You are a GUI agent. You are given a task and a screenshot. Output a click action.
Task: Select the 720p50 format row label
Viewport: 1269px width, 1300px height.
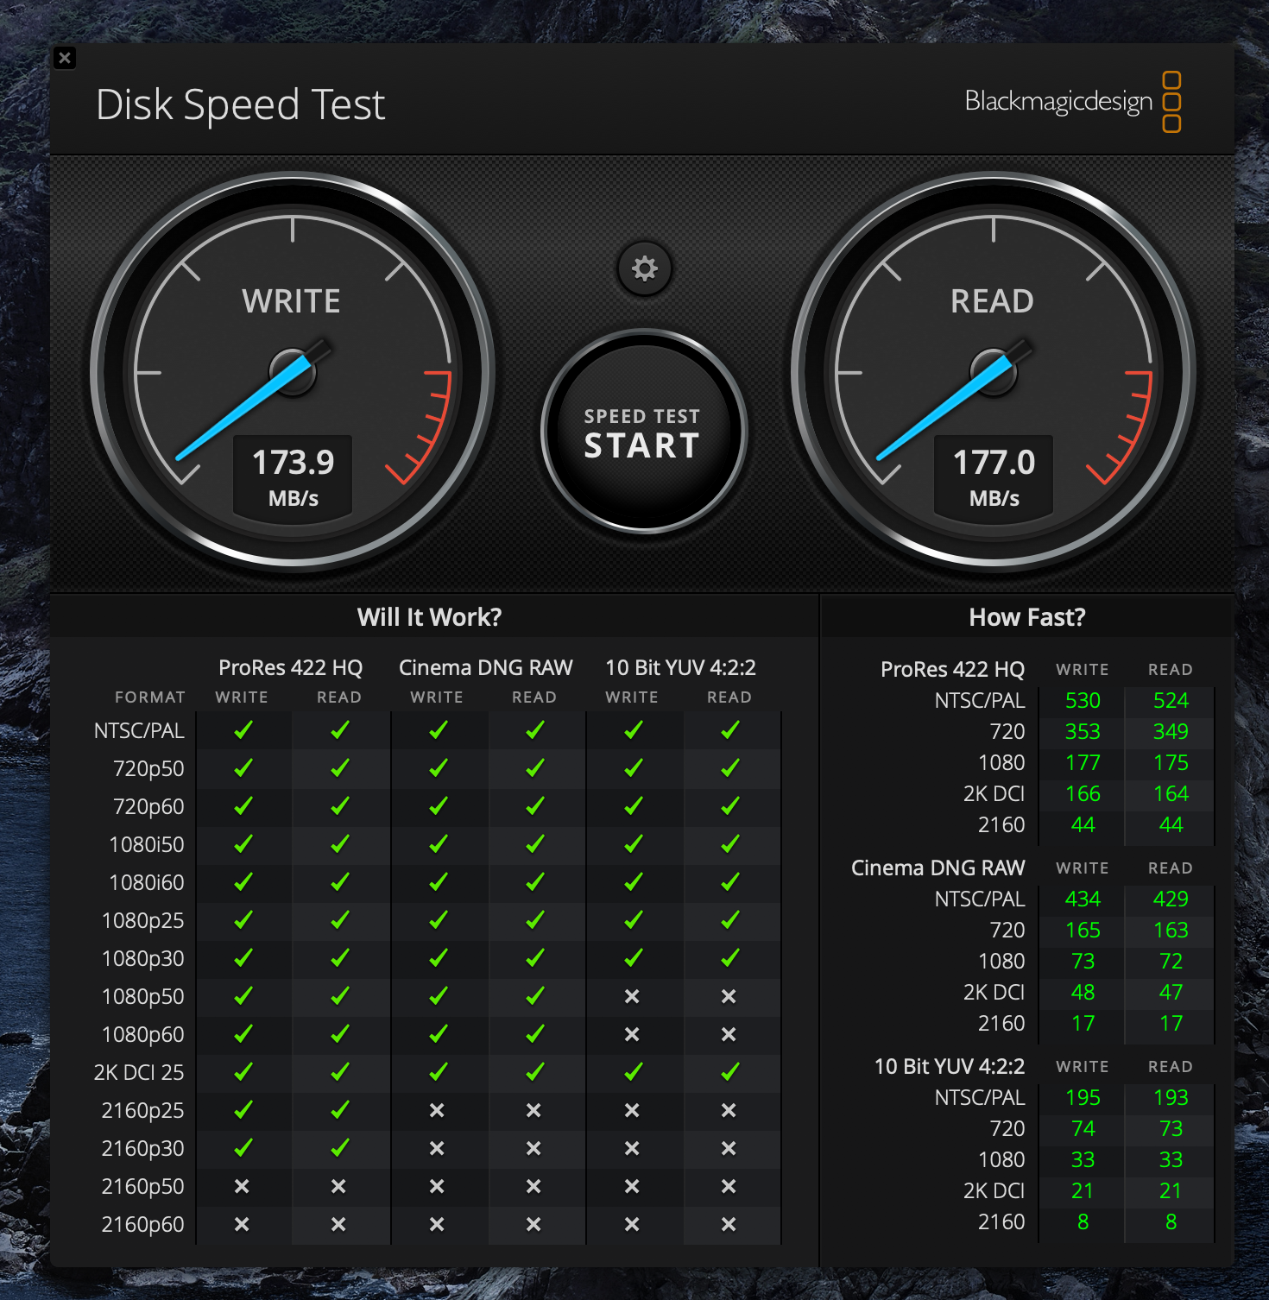[148, 768]
